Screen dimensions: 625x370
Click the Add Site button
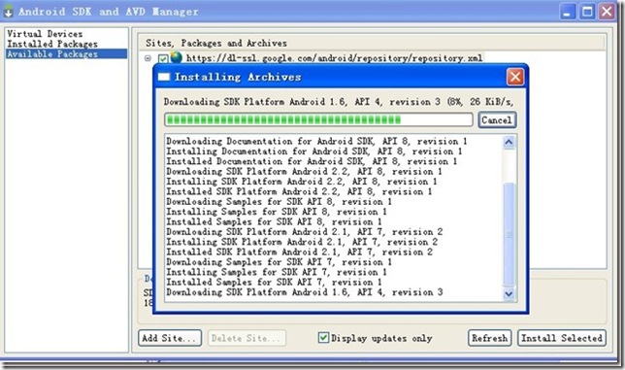click(x=170, y=338)
